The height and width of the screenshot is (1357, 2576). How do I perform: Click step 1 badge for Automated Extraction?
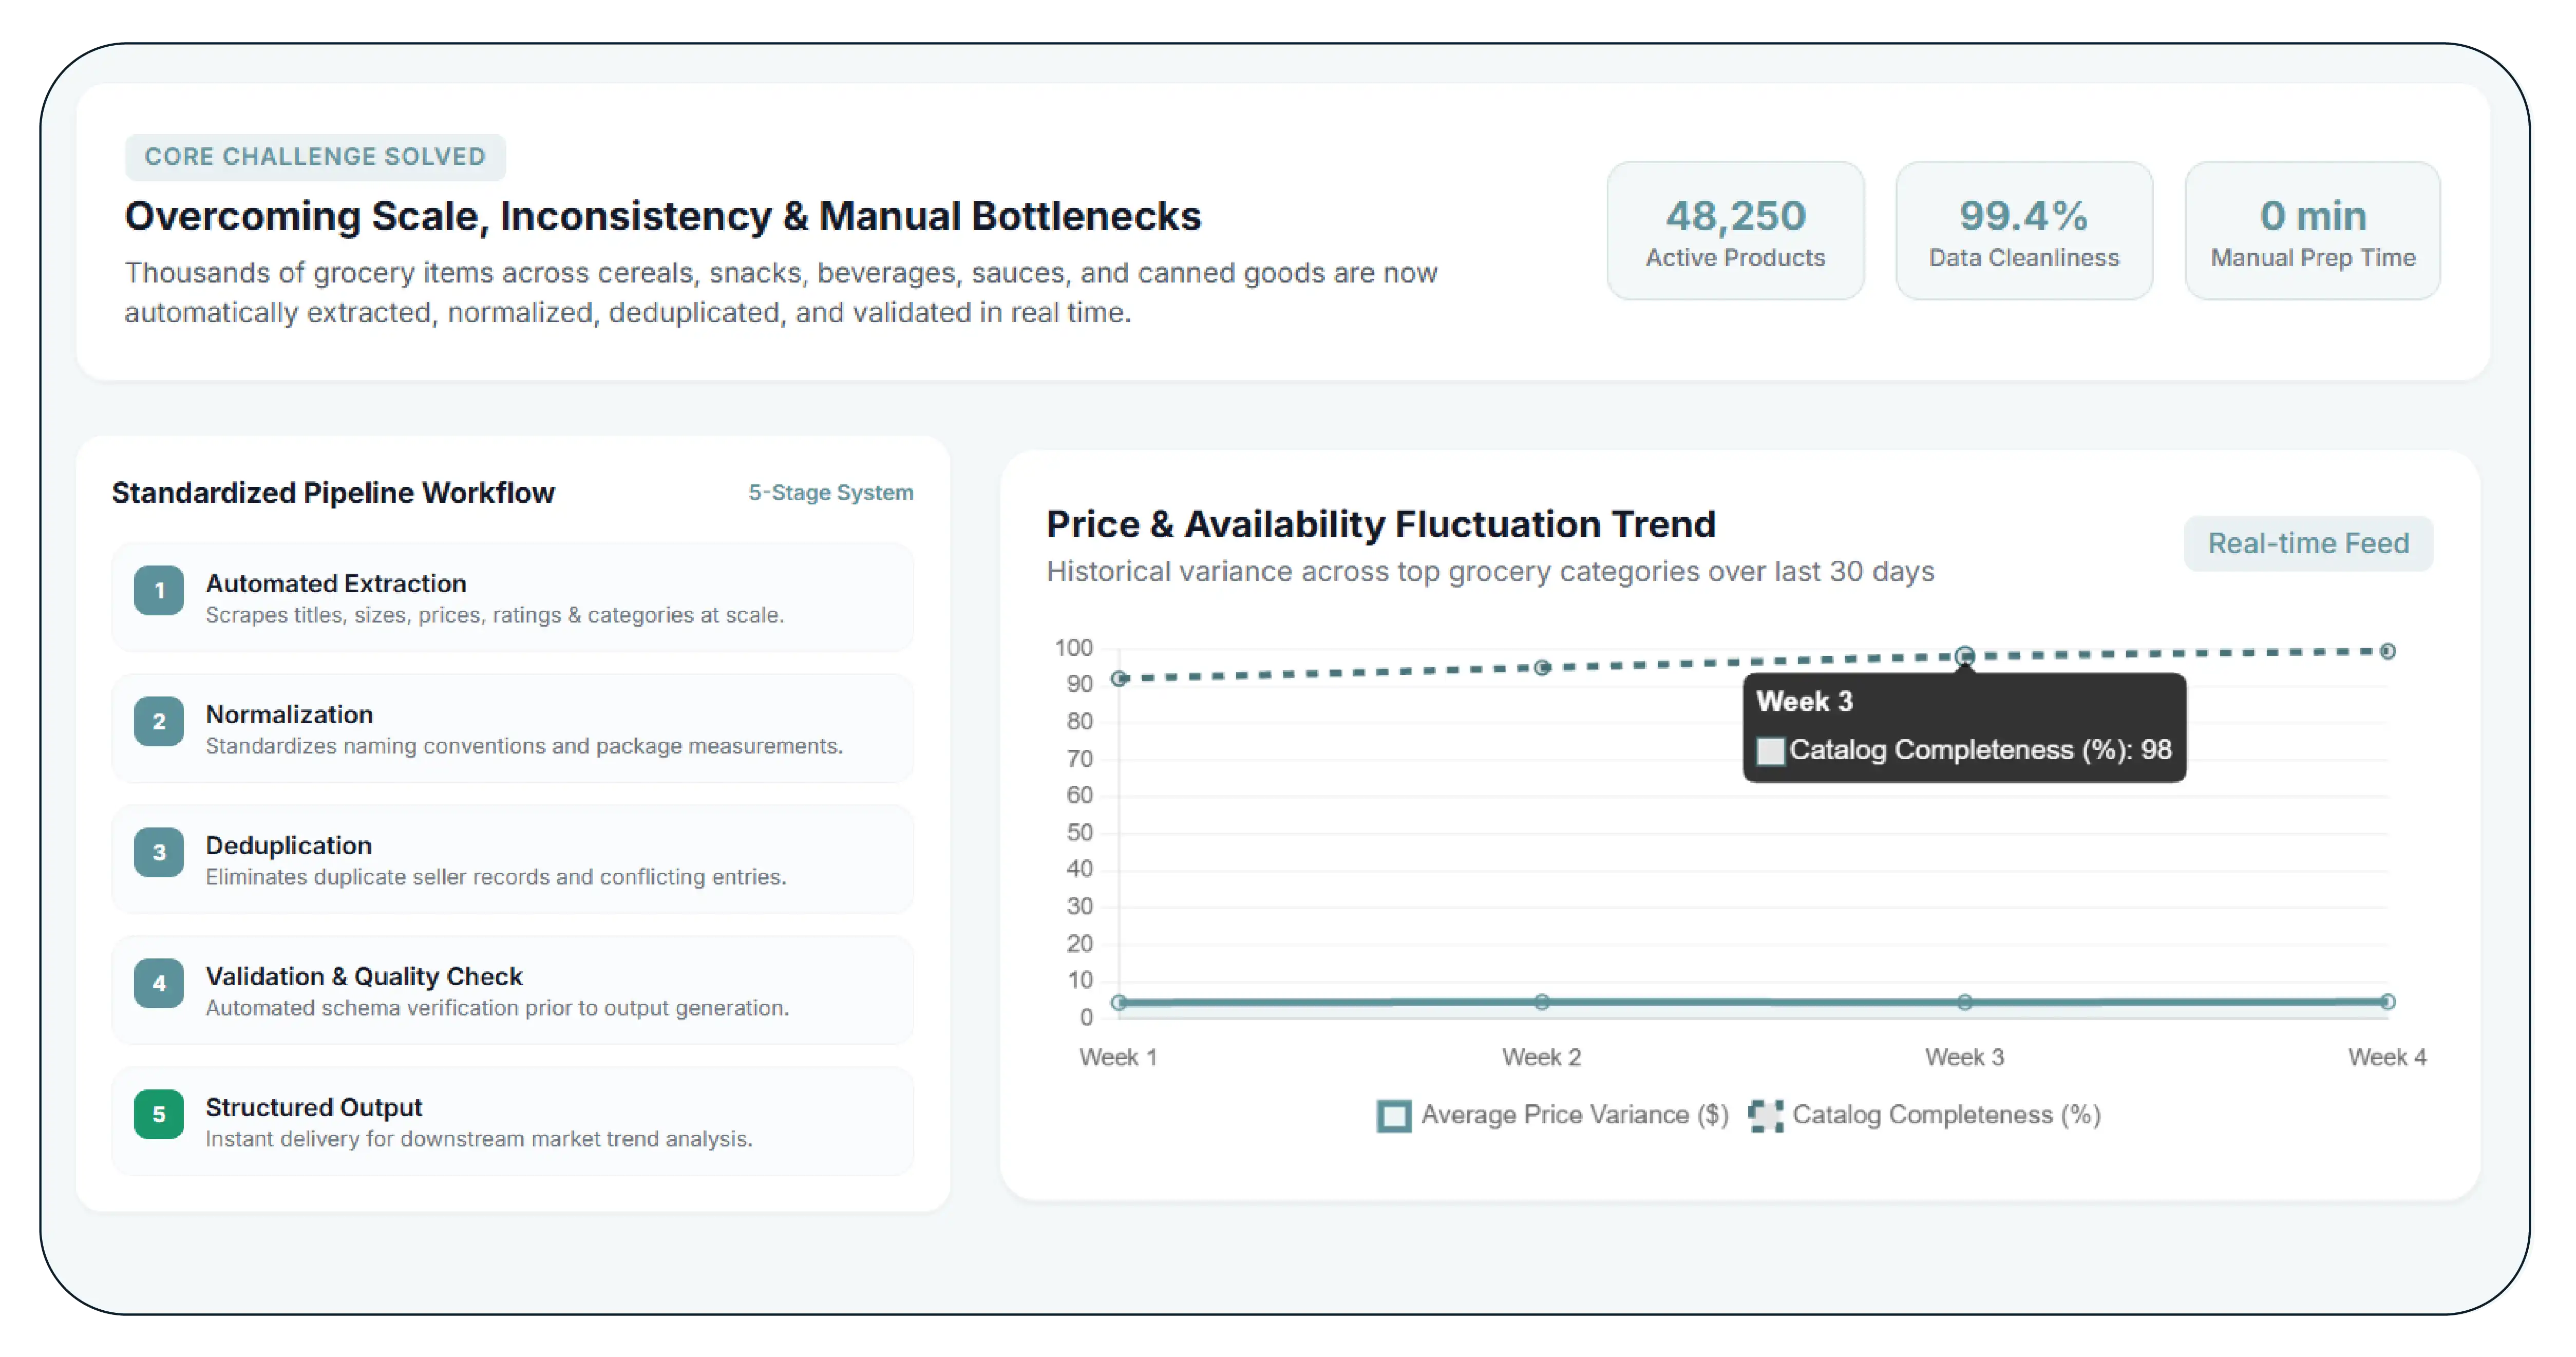(159, 591)
